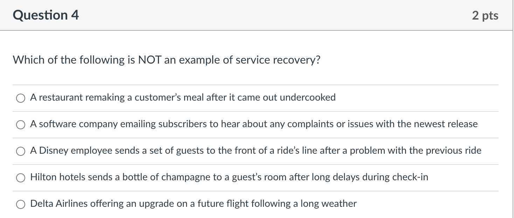Pick the Hilton hotels champagne radio button
514x218 pixels.
21,178
